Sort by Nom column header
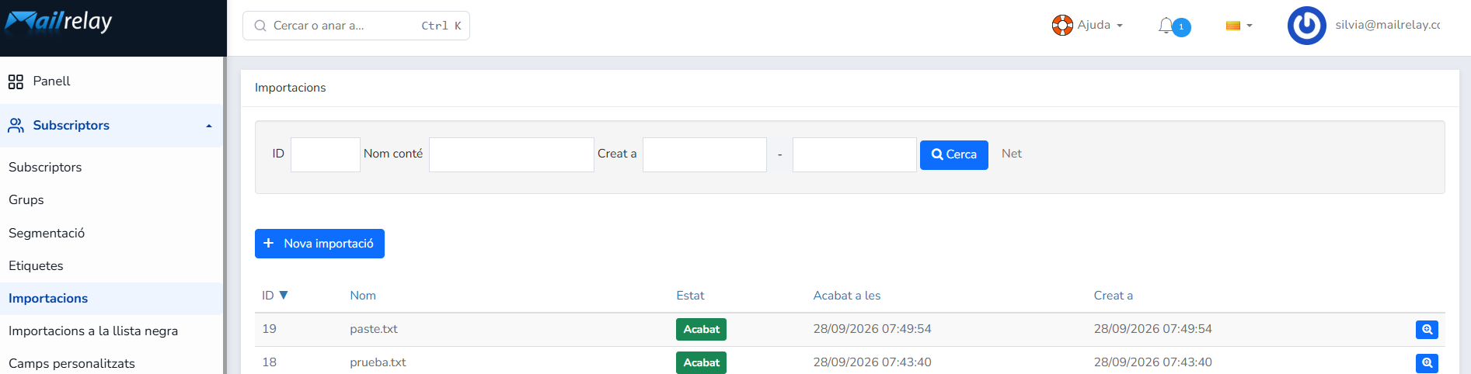The image size is (1471, 374). pos(363,296)
